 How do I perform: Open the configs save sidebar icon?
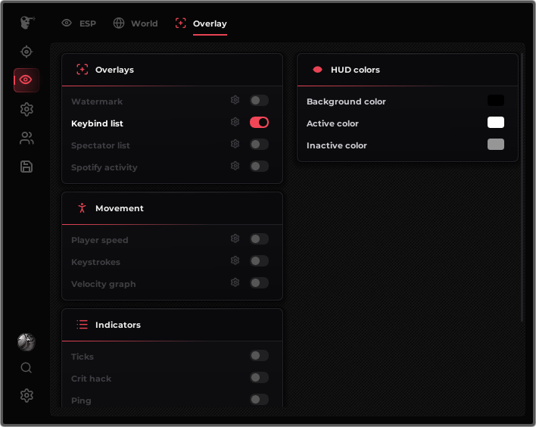click(26, 167)
